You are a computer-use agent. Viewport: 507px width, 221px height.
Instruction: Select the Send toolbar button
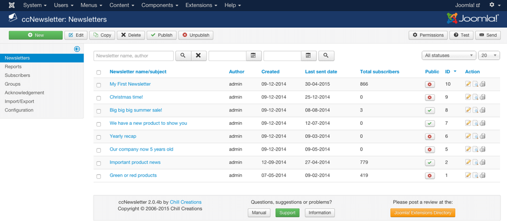[488, 35]
